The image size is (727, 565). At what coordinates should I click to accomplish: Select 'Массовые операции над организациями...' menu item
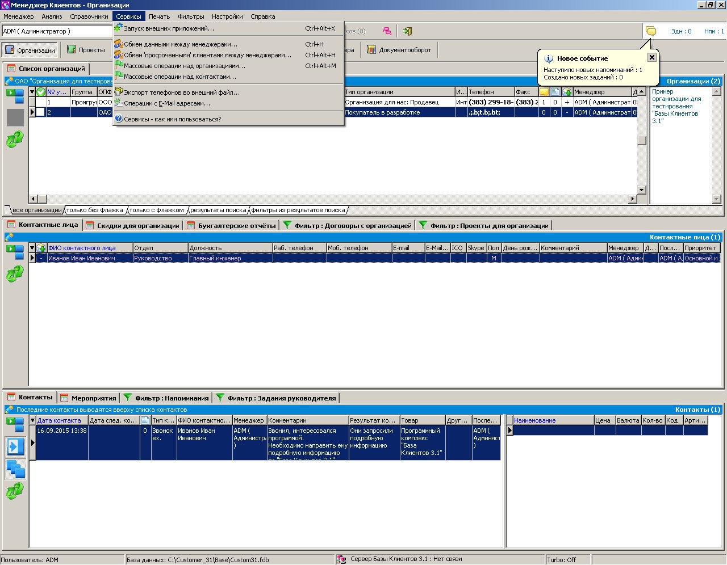pyautogui.click(x=185, y=66)
